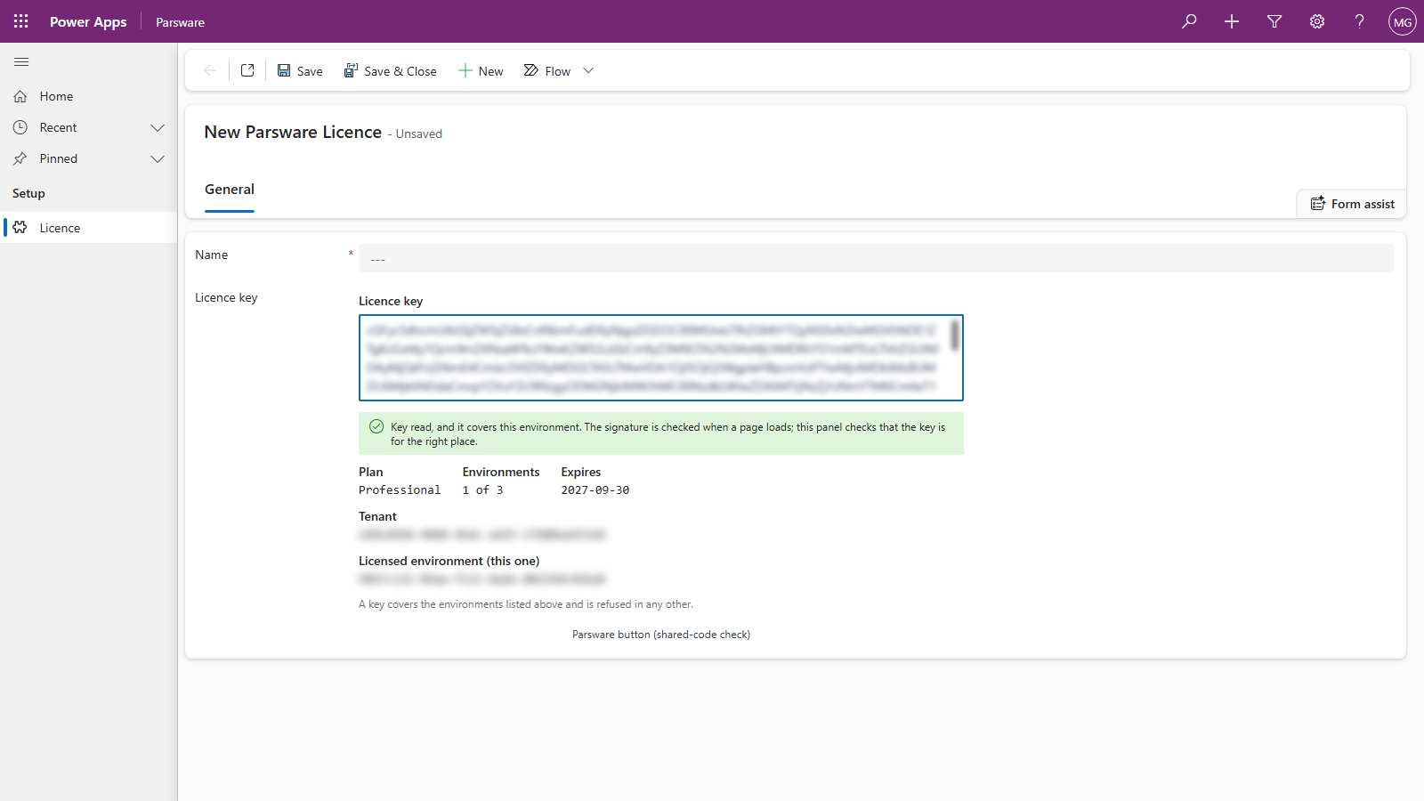Click the 'Professional' plan value
Screen dimensions: 1424x801
coord(400,490)
